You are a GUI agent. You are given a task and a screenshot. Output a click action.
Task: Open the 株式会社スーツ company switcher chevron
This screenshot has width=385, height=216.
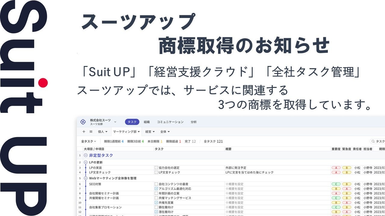click(115, 122)
